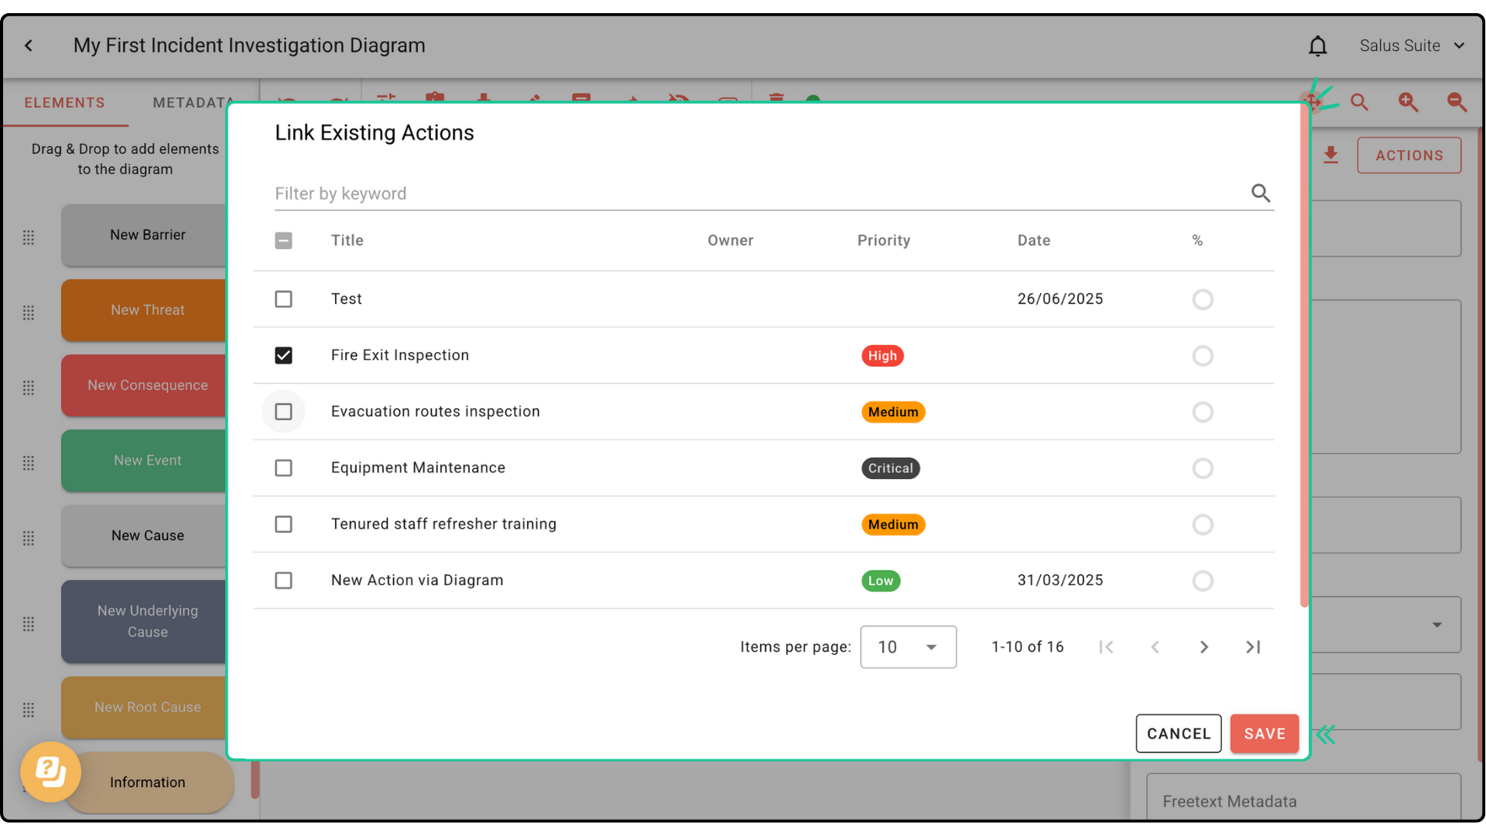Open the help chat widget icon
This screenshot has height=836, width=1486.
(x=51, y=772)
